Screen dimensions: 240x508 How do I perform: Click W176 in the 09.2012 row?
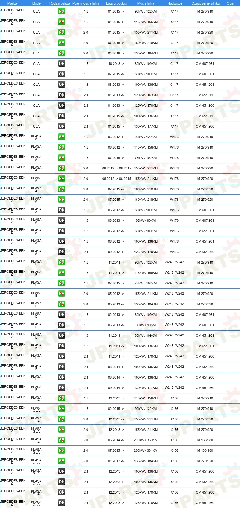click(174, 252)
